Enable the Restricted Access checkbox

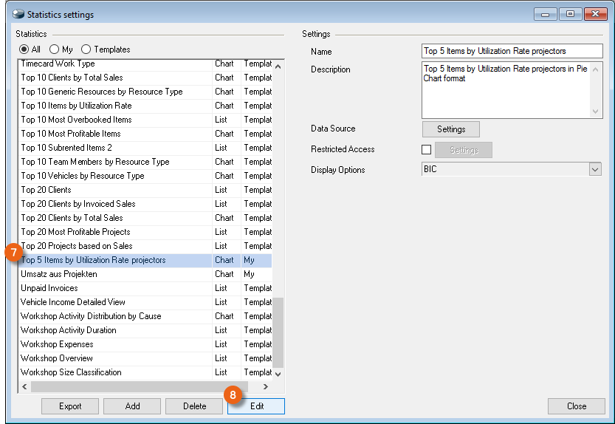coord(427,150)
